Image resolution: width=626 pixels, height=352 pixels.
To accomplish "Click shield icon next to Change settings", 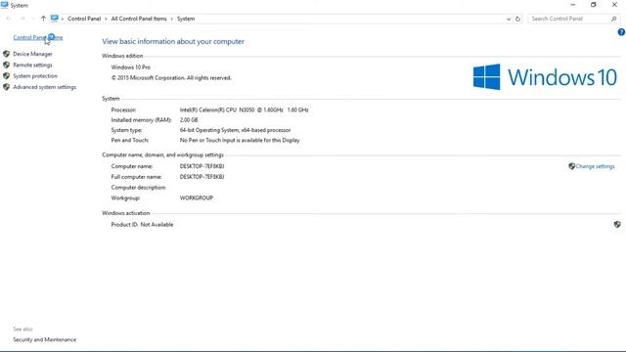I will coord(571,166).
